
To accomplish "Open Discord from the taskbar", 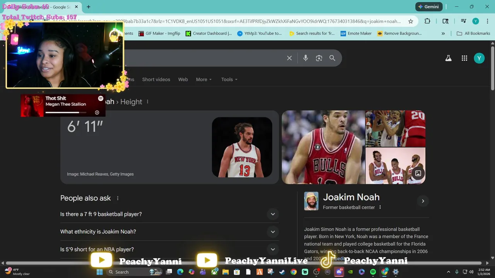I will 339,272.
